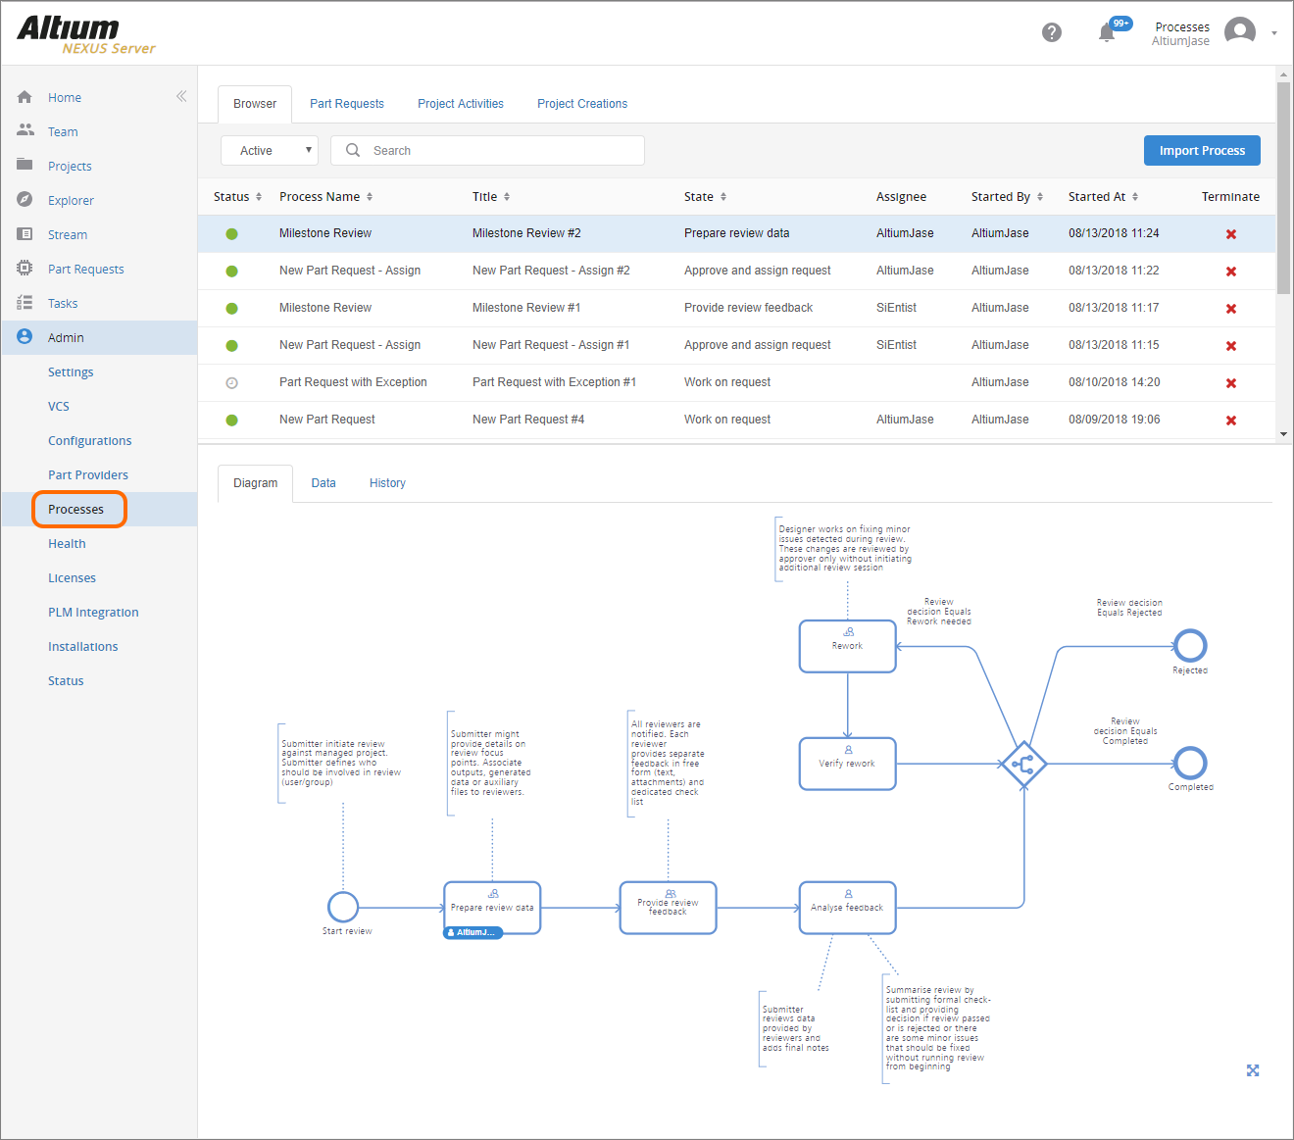The image size is (1294, 1140).
Task: Open the PLM Integration admin page
Action: 93,613
